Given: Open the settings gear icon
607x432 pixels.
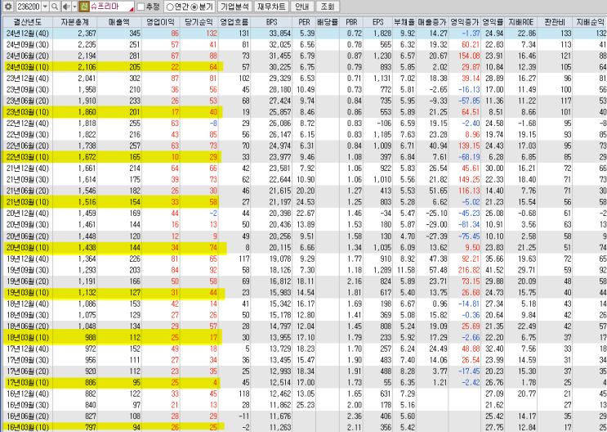Looking at the screenshot, I should [x=8, y=7].
